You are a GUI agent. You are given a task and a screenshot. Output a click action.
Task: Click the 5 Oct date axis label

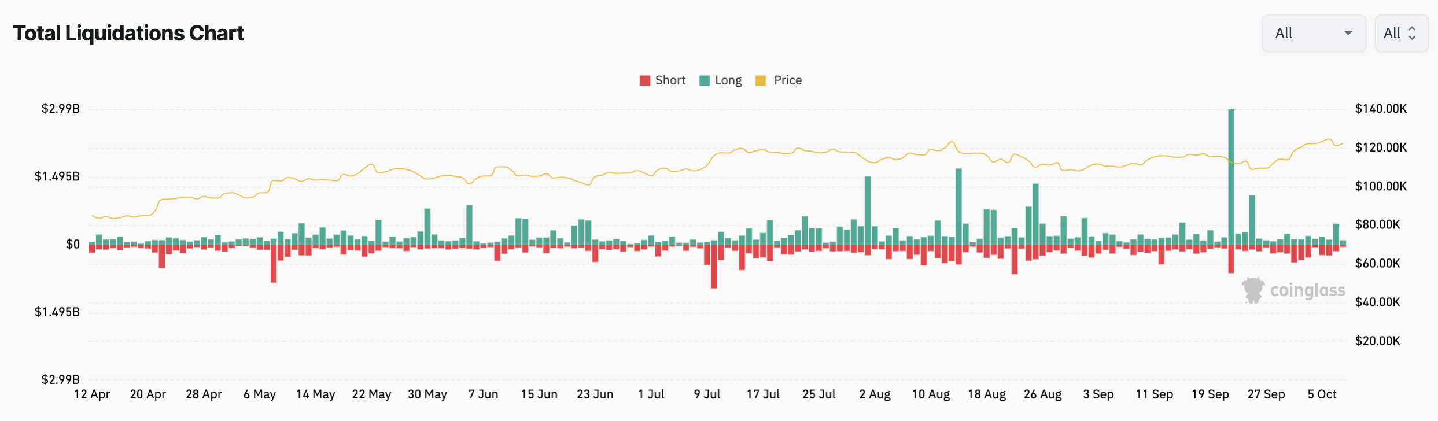pyautogui.click(x=1322, y=394)
